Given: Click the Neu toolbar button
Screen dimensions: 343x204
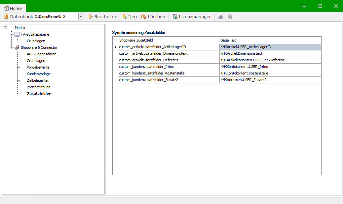Looking at the screenshot, I should coord(129,16).
